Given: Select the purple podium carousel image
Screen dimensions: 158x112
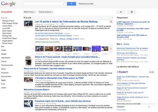Looking at the screenshot, I should coord(96,49).
